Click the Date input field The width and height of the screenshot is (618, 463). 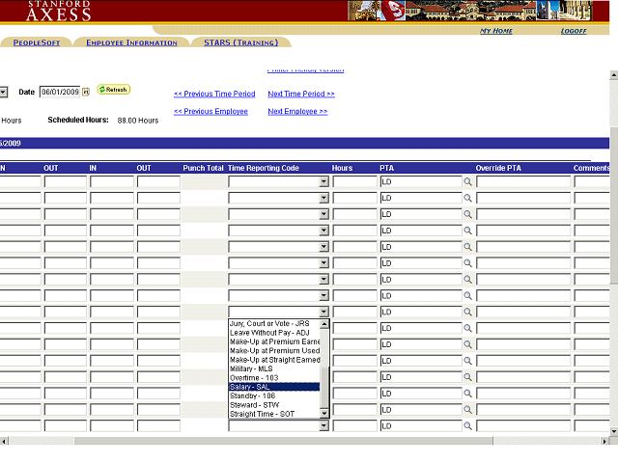(59, 92)
